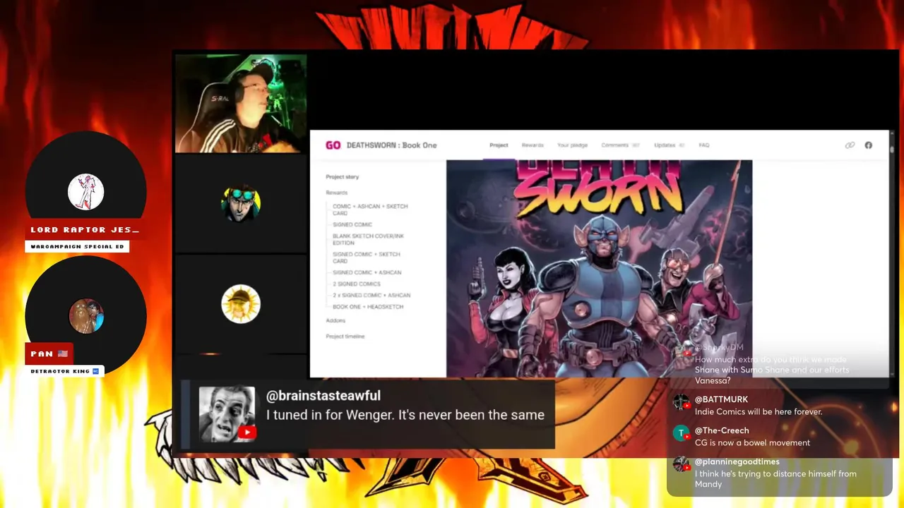The image size is (904, 508).
Task: Click 'CG is now a bowel movement' message
Action: 752,443
